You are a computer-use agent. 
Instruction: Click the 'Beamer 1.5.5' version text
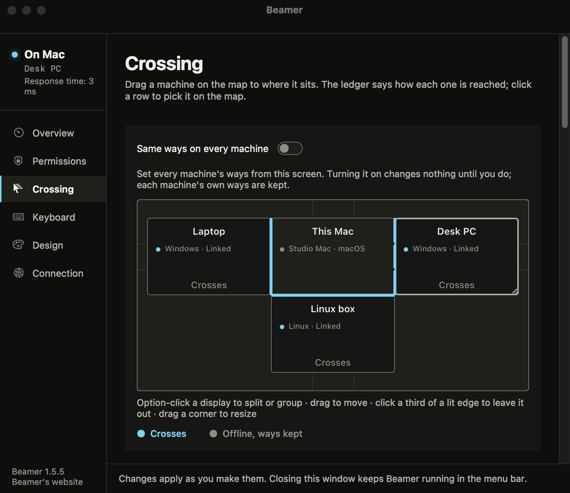click(x=38, y=472)
